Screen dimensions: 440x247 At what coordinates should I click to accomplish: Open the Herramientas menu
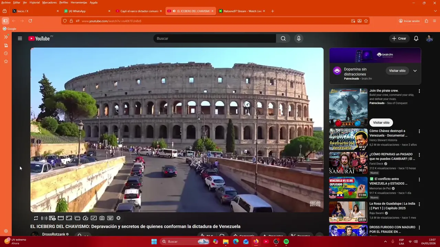pyautogui.click(x=79, y=2)
